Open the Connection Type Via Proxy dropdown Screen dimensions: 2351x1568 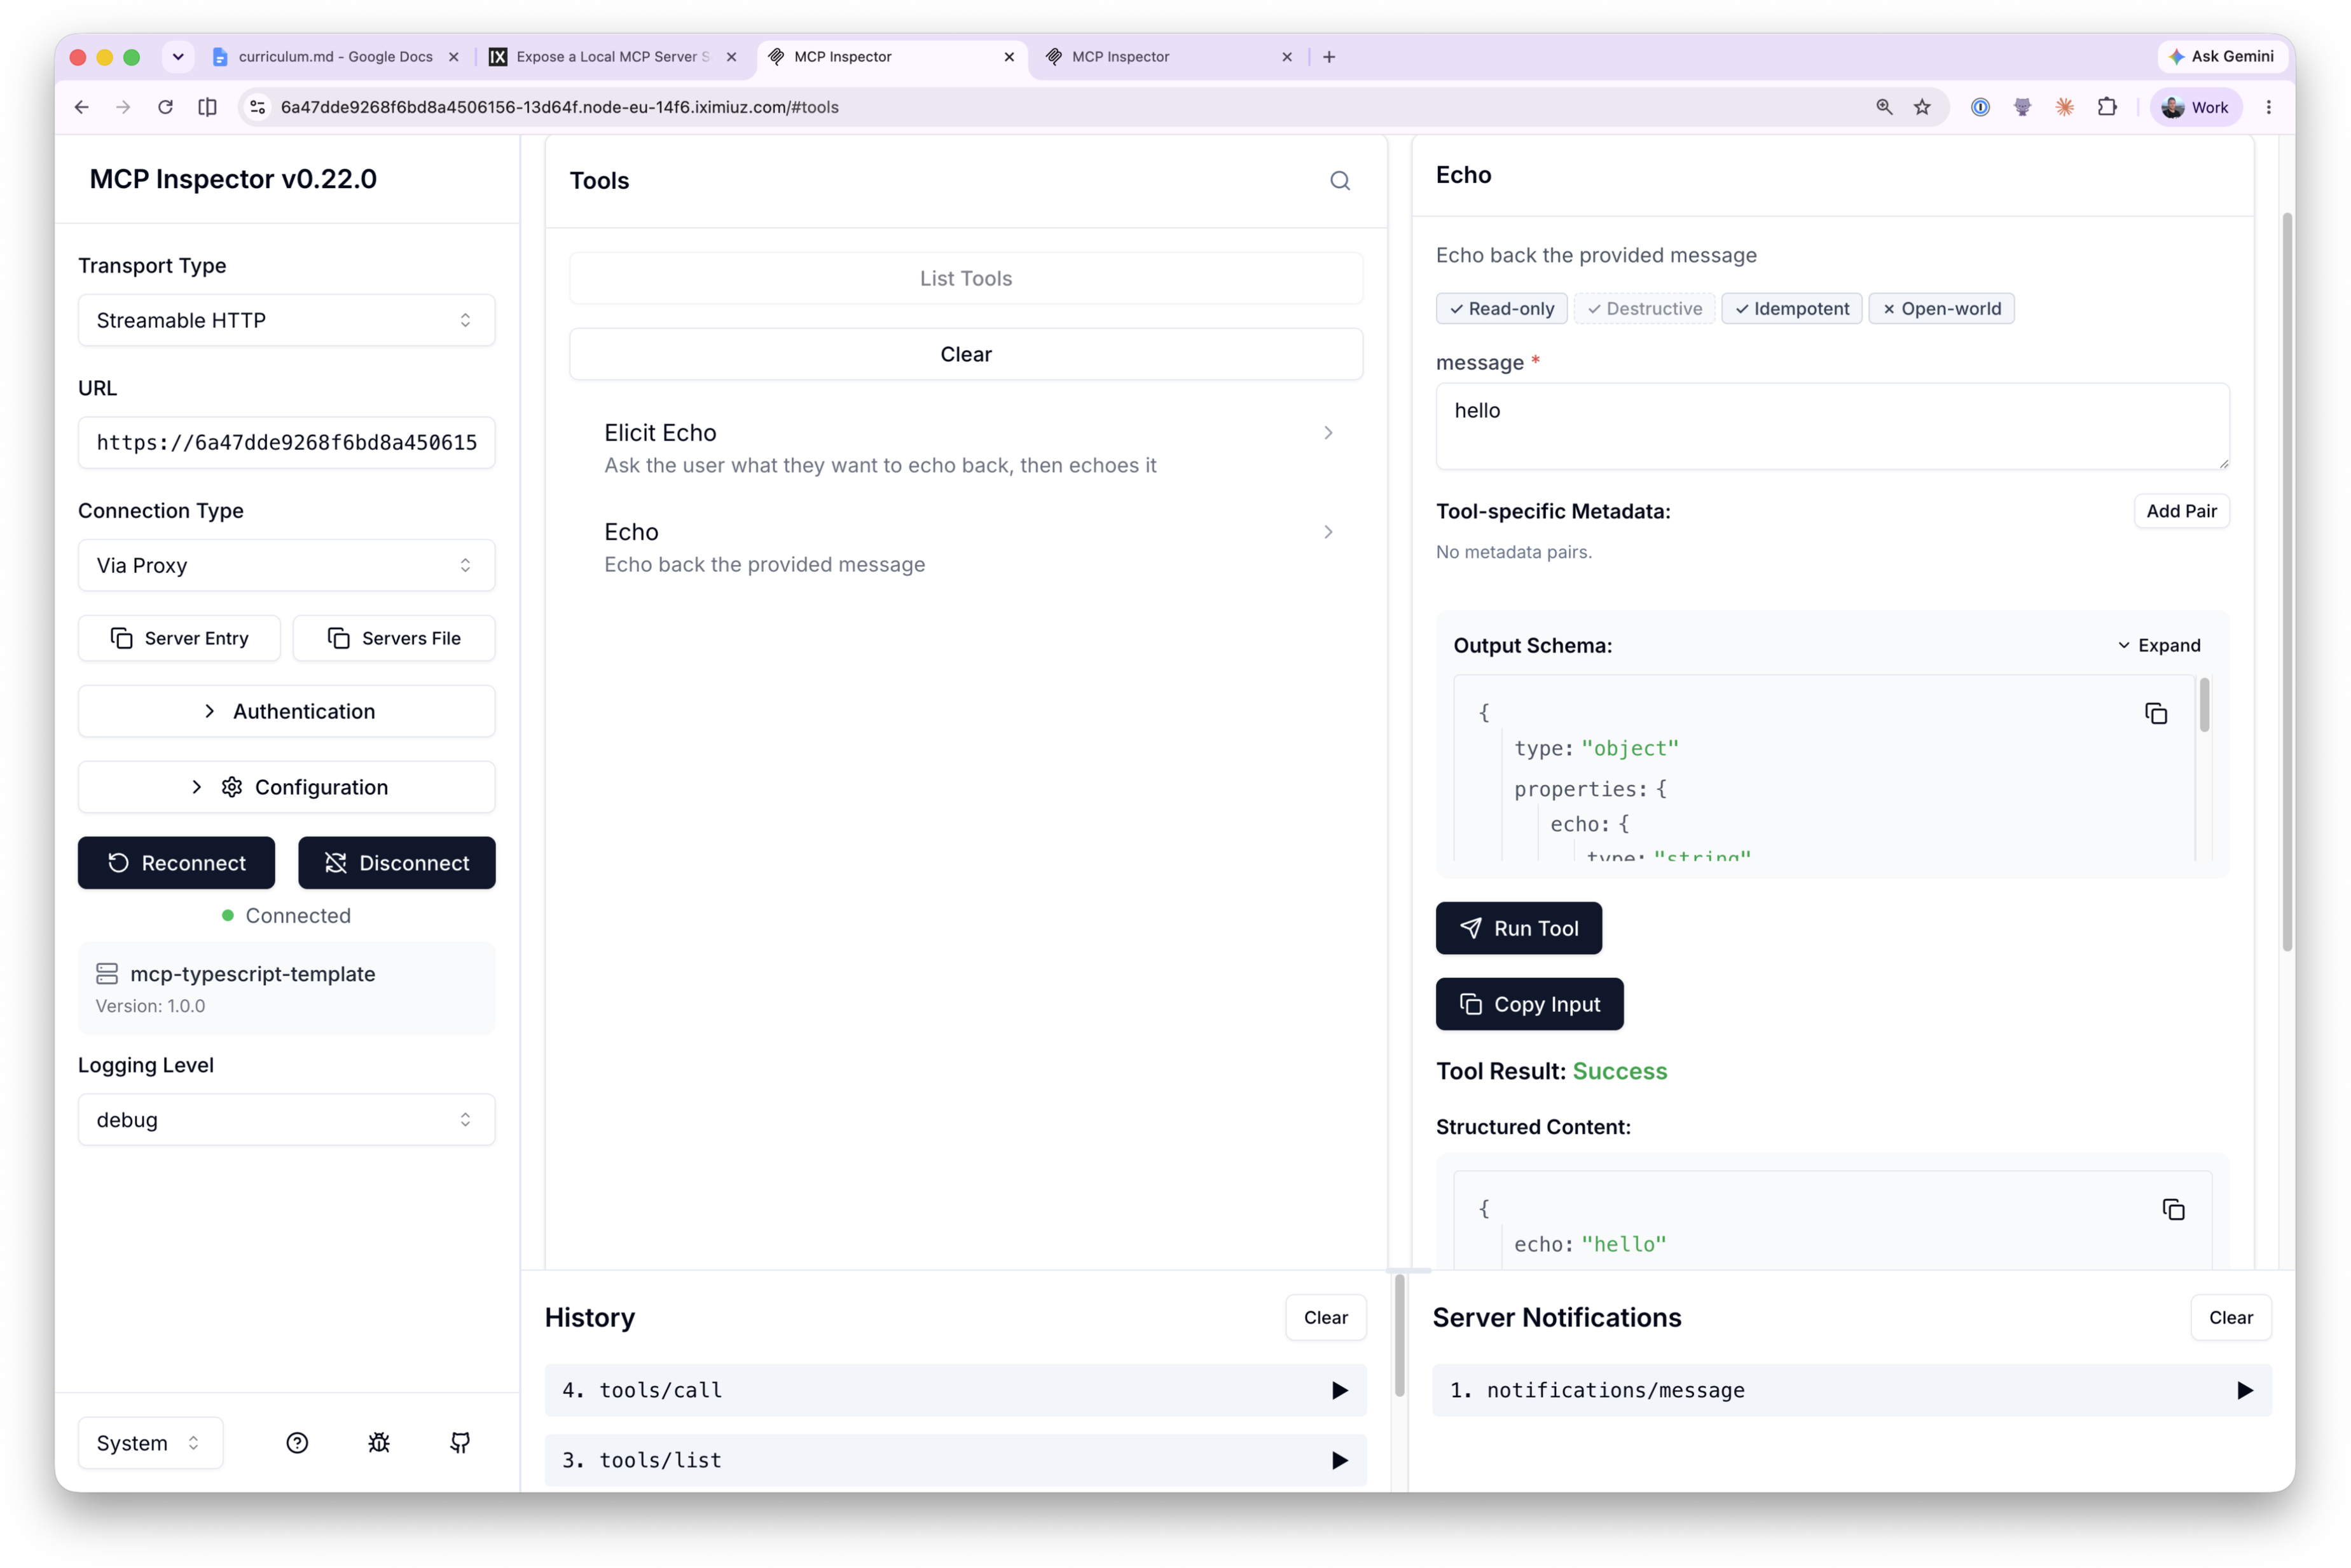coord(286,565)
